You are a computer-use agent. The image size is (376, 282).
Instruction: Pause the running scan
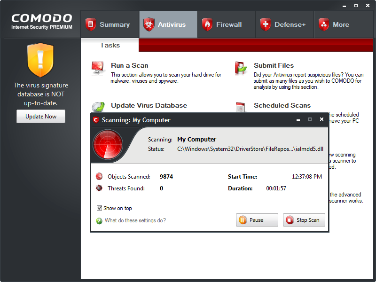click(x=257, y=220)
